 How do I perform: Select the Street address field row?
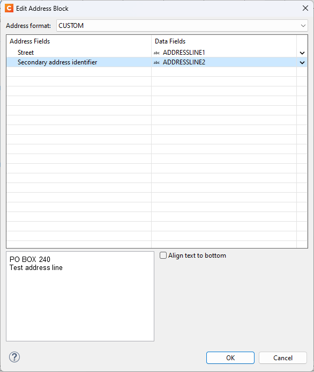pyautogui.click(x=79, y=53)
